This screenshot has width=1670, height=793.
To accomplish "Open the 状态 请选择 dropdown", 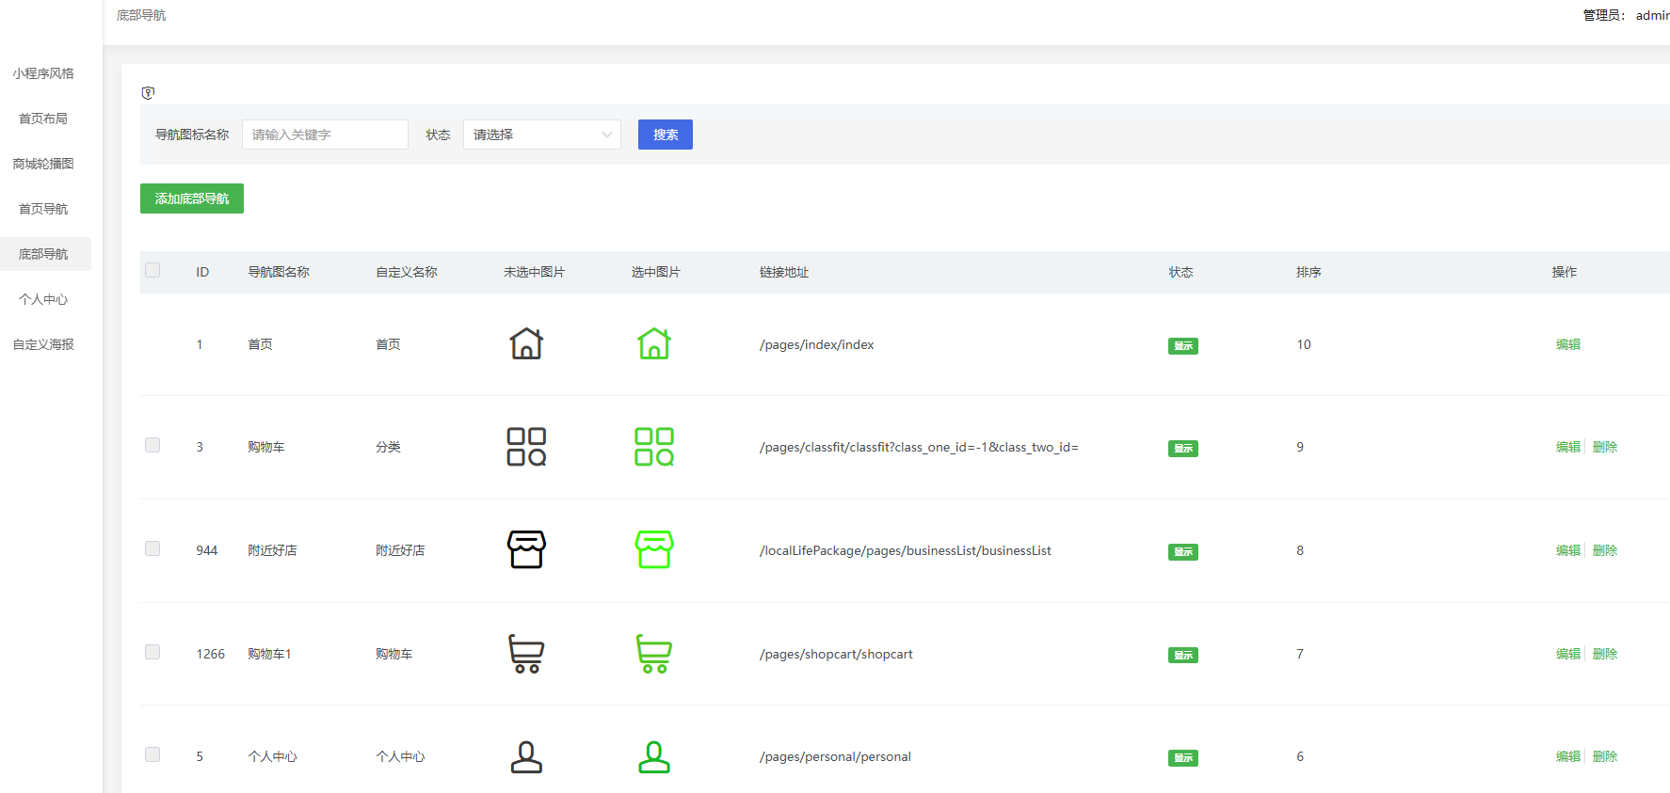I will (541, 135).
